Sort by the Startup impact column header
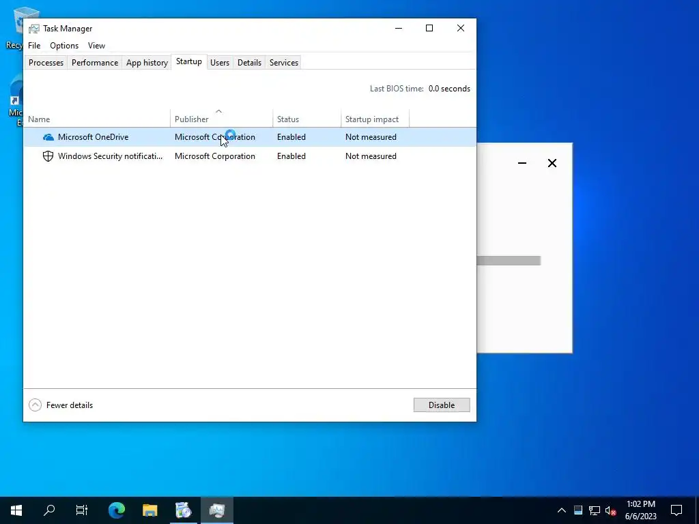The width and height of the screenshot is (699, 524). click(x=375, y=119)
